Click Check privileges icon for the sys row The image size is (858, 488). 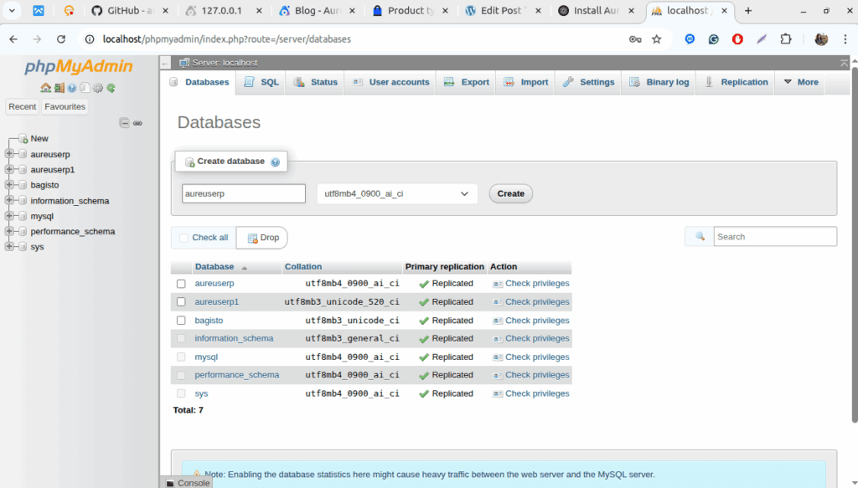(498, 394)
